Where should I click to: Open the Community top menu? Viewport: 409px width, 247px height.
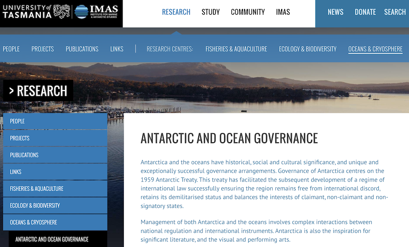247,12
